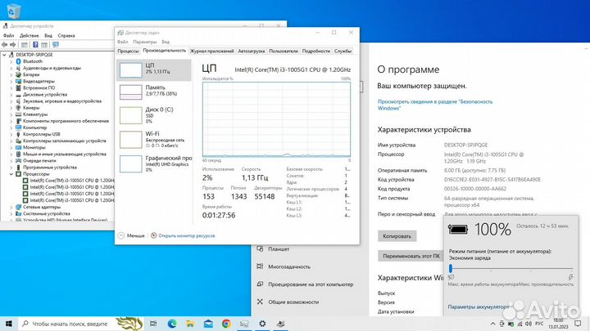Click Back arrow in Device Manager toolbar

coord(5,45)
